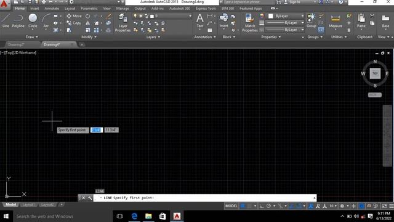Click the command line customize wrench
Screen dimensions: 394x222
coord(90,198)
